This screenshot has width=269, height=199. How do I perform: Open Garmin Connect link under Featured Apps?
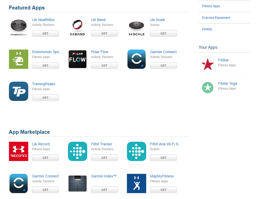(163, 52)
